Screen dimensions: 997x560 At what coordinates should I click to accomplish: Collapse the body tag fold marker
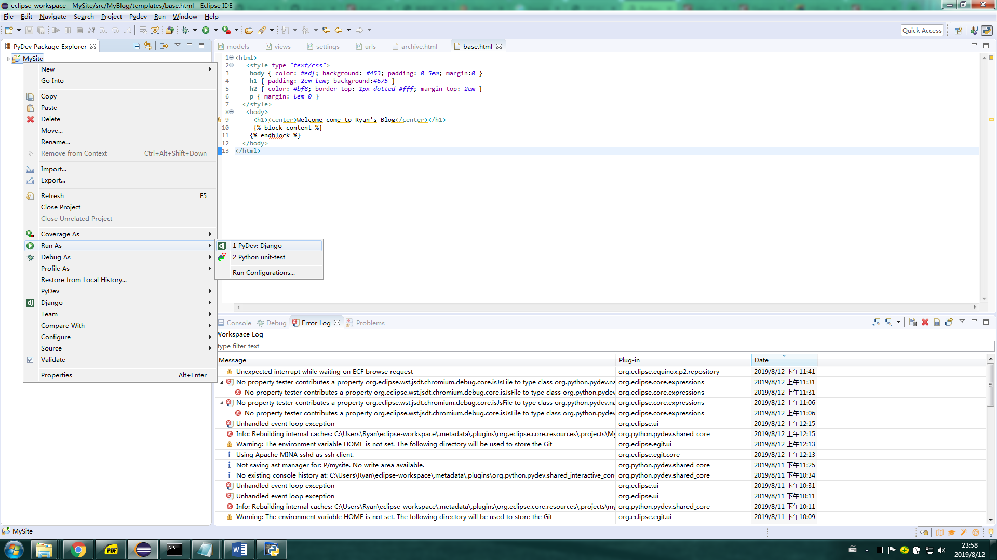point(232,112)
